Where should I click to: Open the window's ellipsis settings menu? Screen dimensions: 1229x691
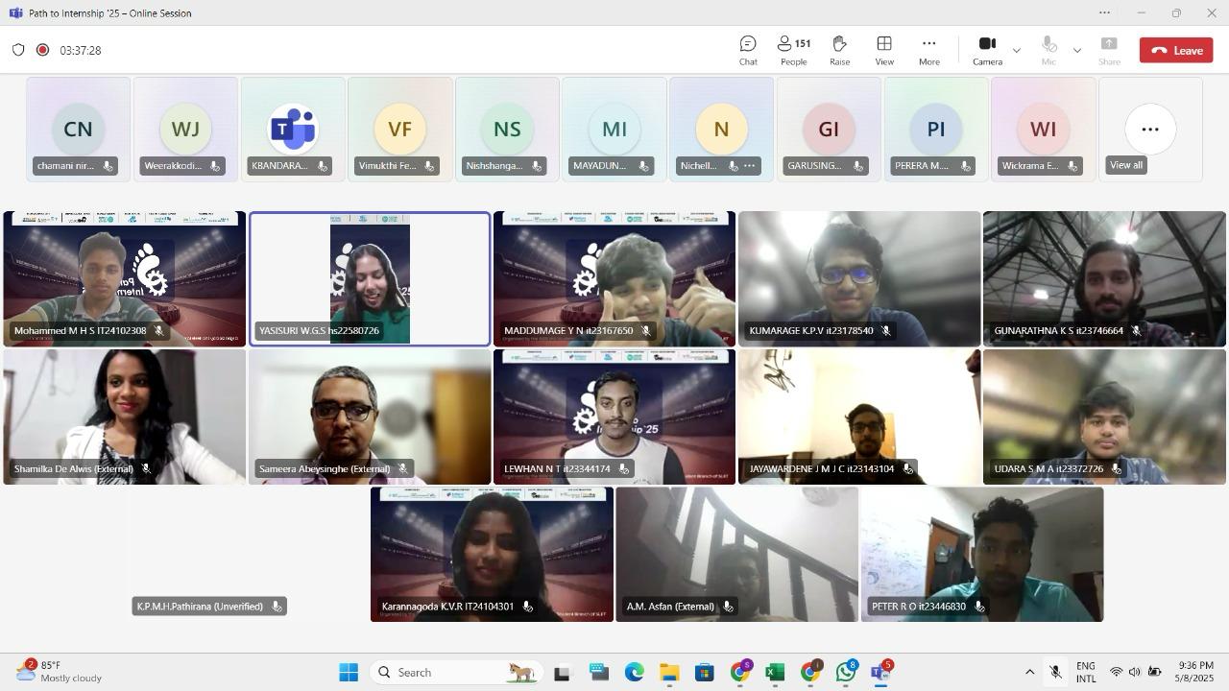(1104, 13)
